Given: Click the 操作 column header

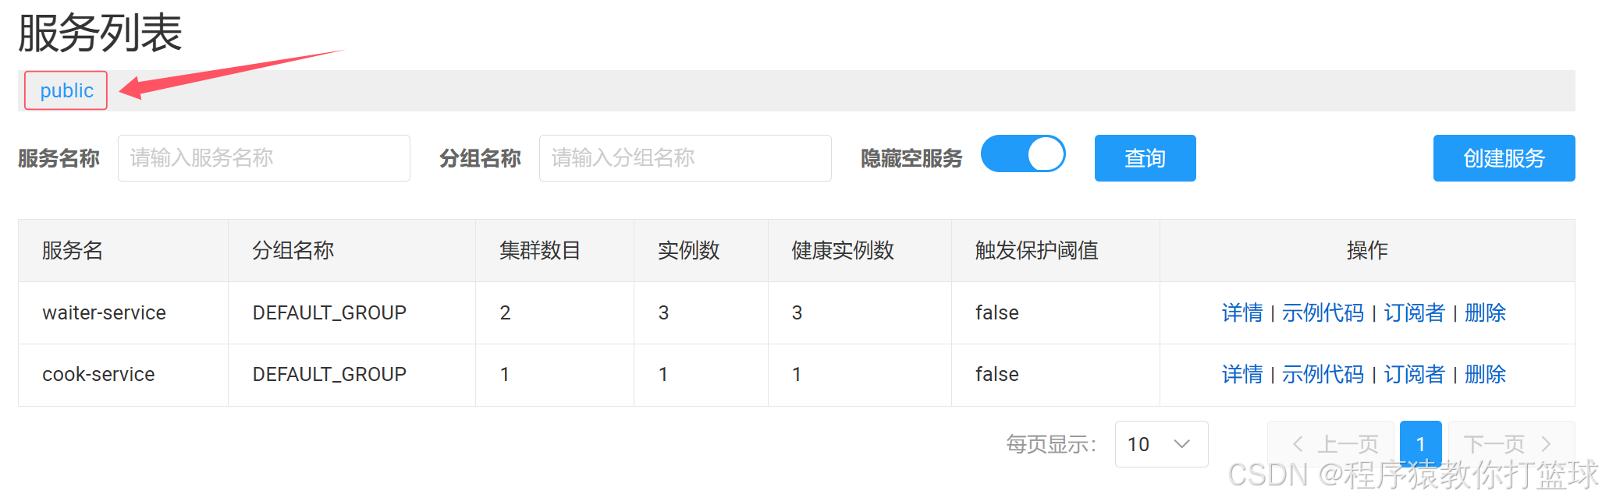Looking at the screenshot, I should click(x=1367, y=250).
